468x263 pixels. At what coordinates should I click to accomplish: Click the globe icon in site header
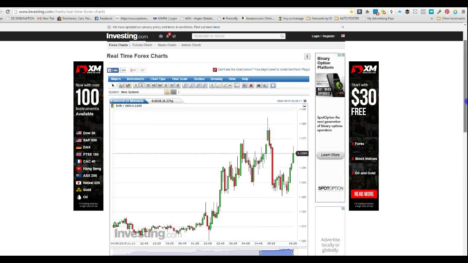174,36
